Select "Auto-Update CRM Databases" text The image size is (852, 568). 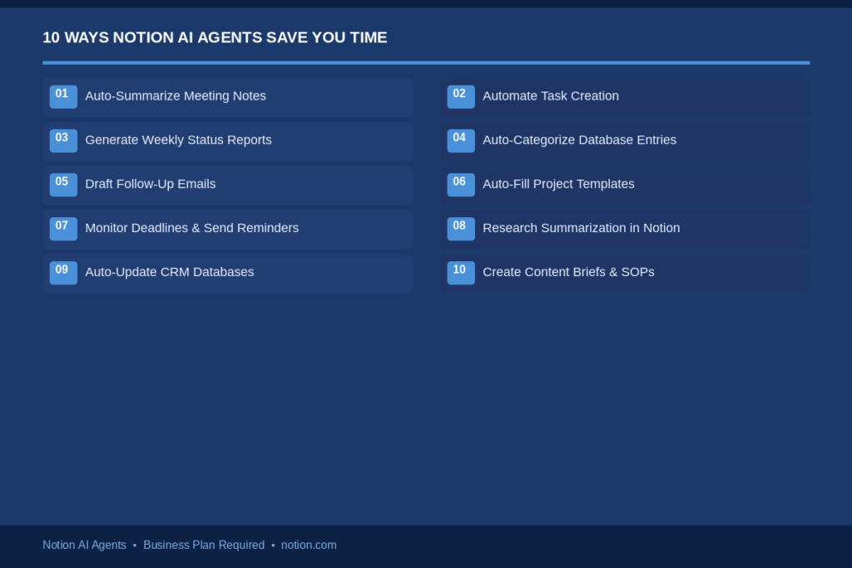pyautogui.click(x=170, y=272)
